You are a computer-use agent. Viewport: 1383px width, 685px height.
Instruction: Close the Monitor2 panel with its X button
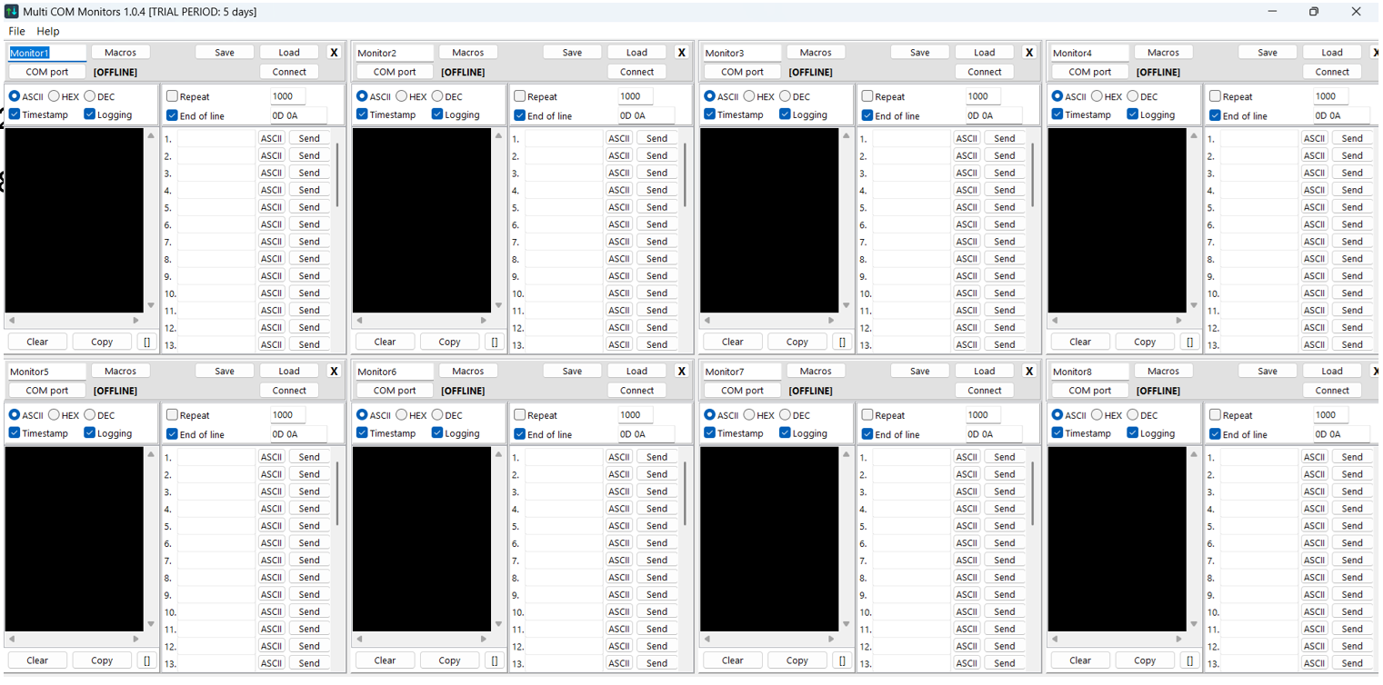681,52
